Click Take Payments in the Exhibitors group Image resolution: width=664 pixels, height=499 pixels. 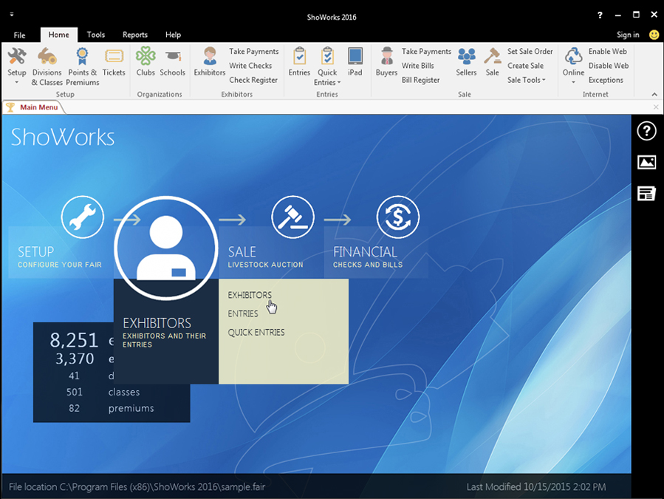pyautogui.click(x=253, y=51)
